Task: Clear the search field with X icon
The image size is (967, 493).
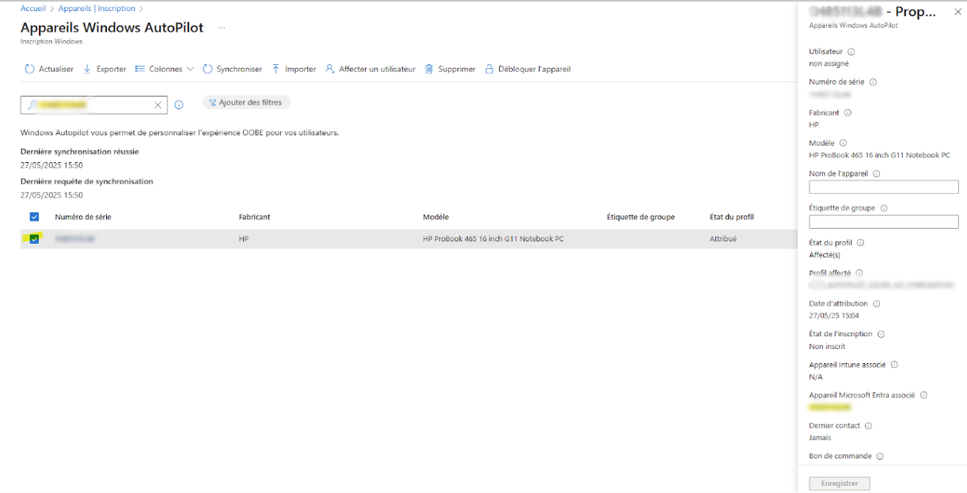Action: pyautogui.click(x=157, y=104)
